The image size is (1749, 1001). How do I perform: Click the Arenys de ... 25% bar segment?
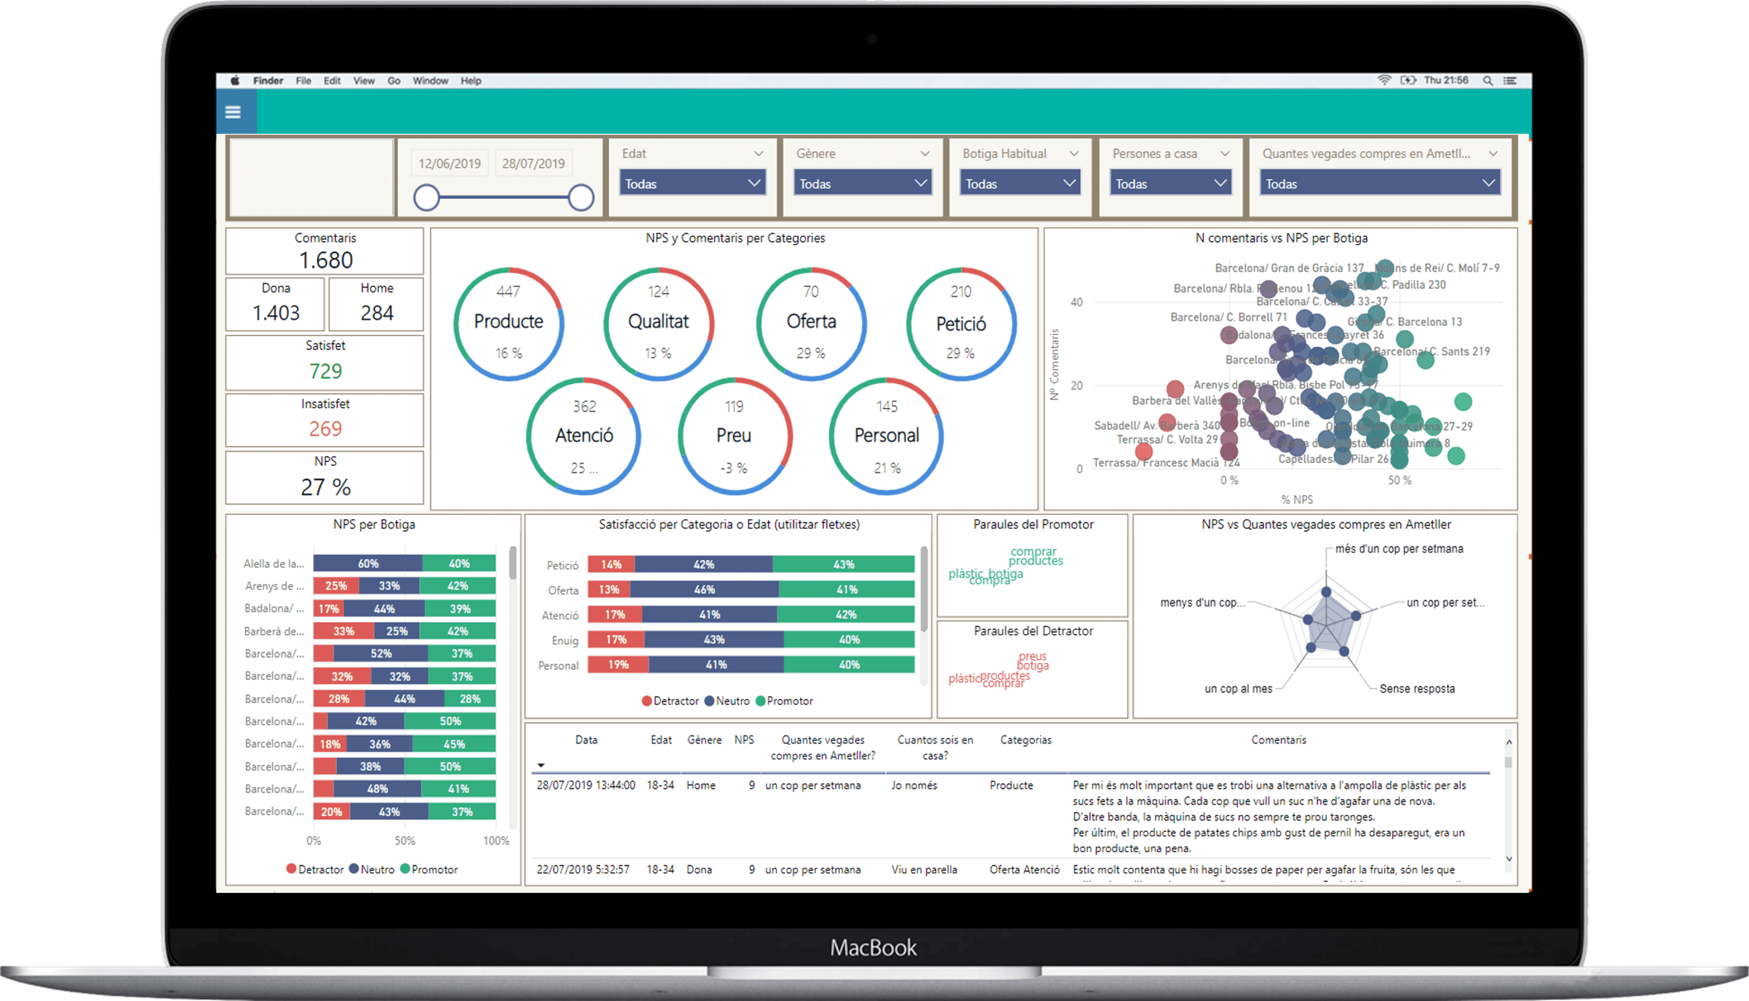[336, 586]
